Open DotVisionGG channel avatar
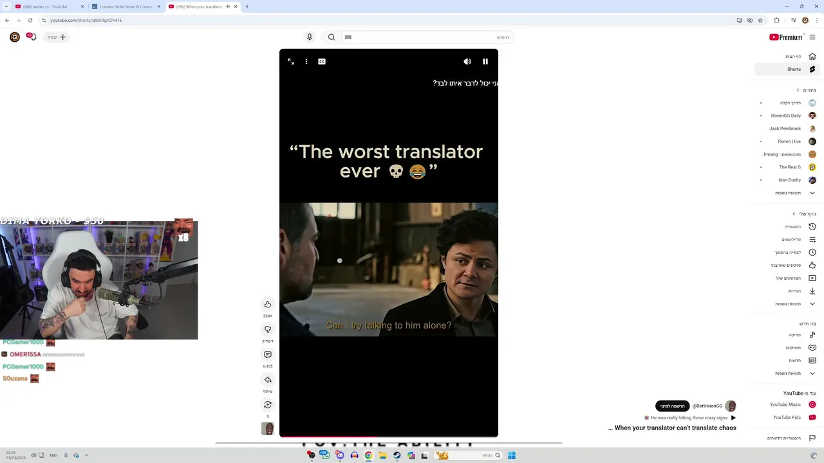Image resolution: width=824 pixels, height=463 pixels. pos(730,406)
